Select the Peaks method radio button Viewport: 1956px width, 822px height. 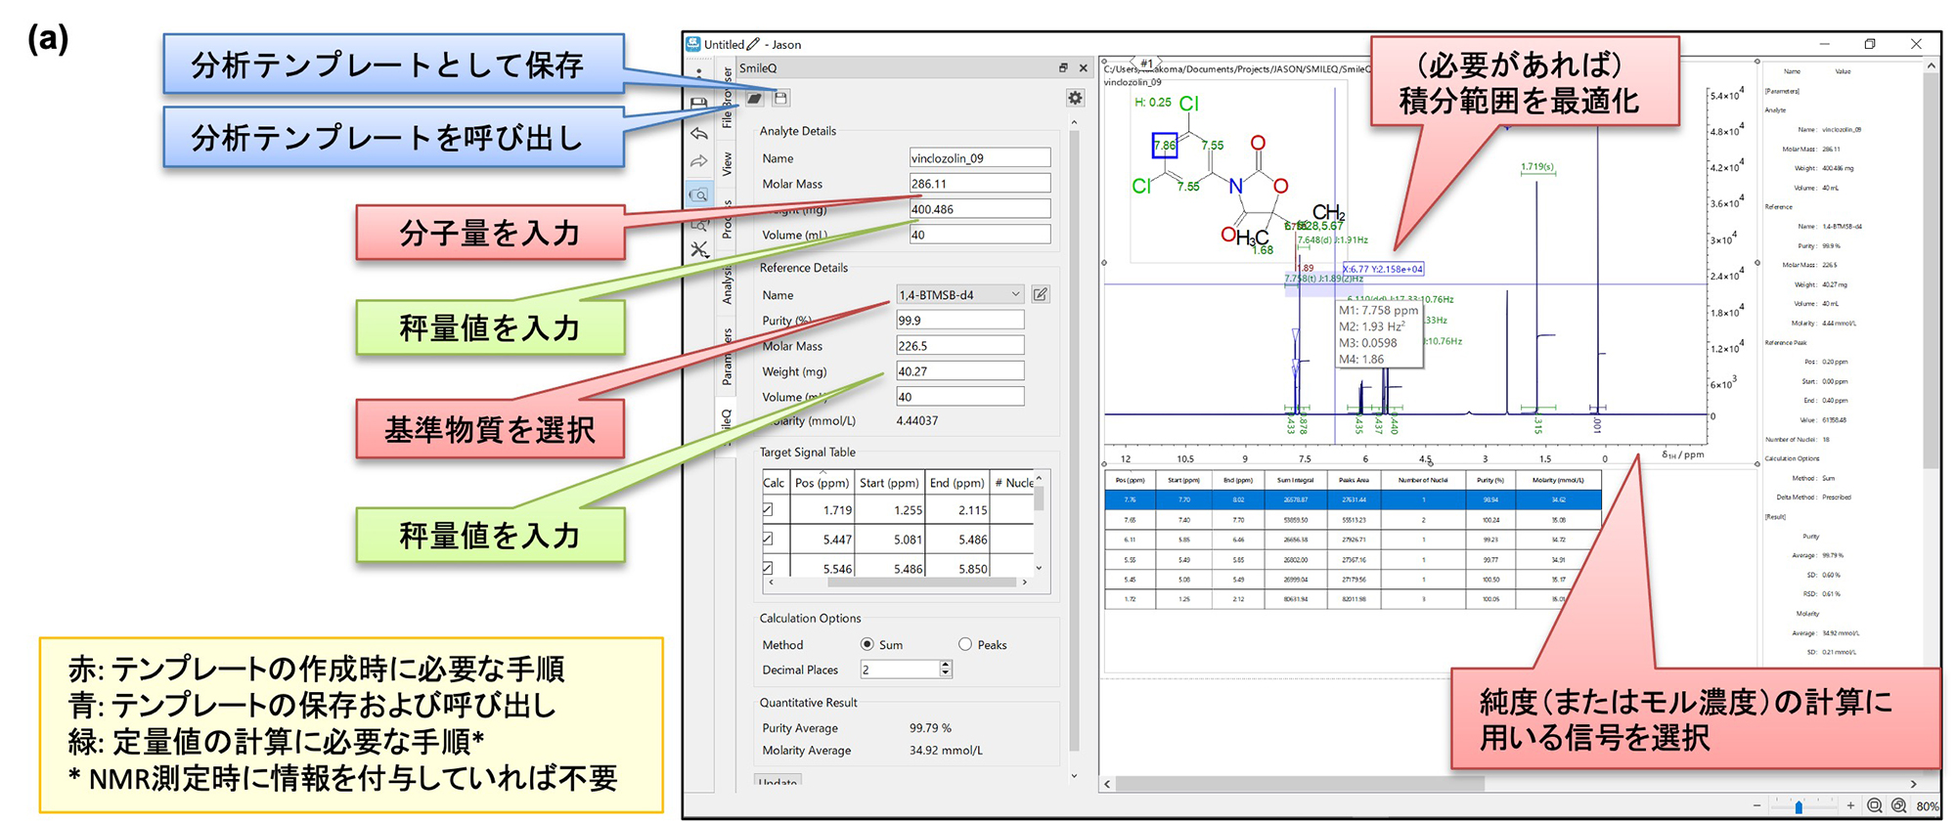[965, 644]
